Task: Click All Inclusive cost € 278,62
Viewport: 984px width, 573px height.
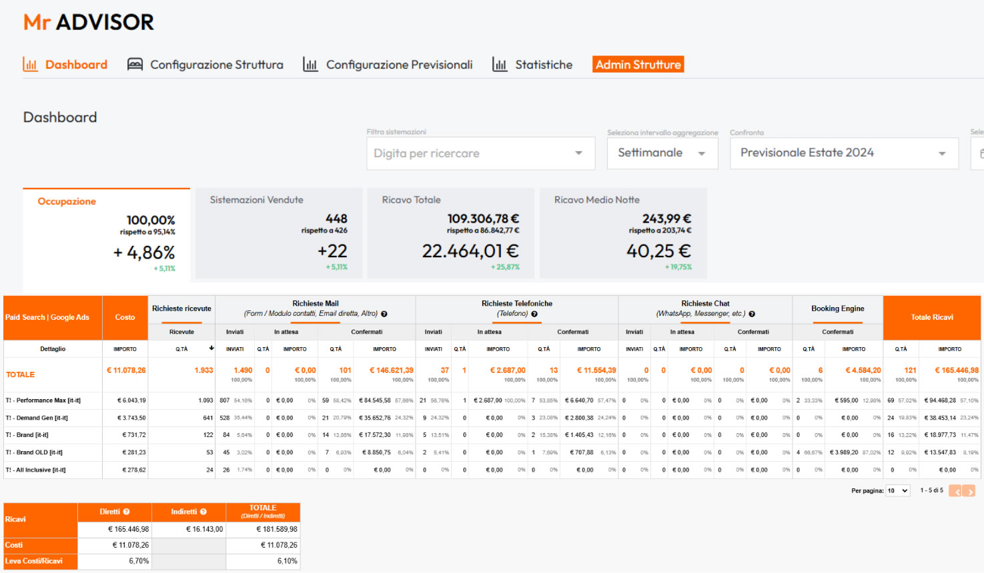Action: pos(134,470)
